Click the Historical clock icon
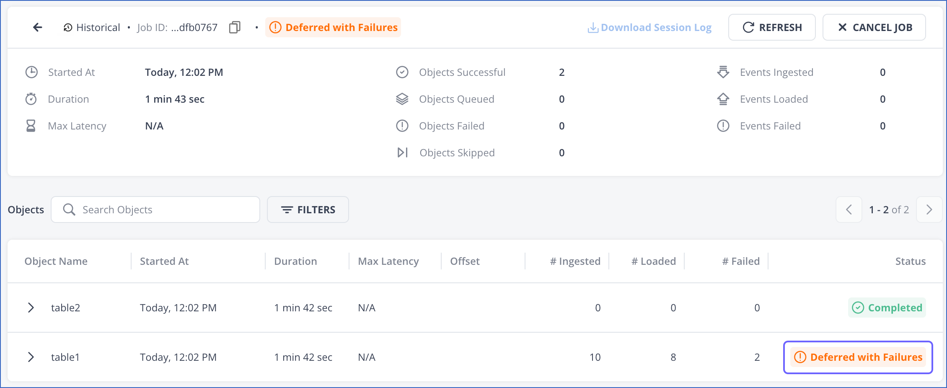Image resolution: width=947 pixels, height=388 pixels. pos(67,27)
